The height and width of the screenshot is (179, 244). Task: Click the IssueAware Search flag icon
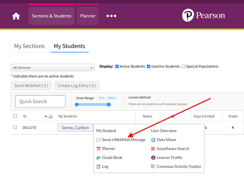pyautogui.click(x=153, y=149)
